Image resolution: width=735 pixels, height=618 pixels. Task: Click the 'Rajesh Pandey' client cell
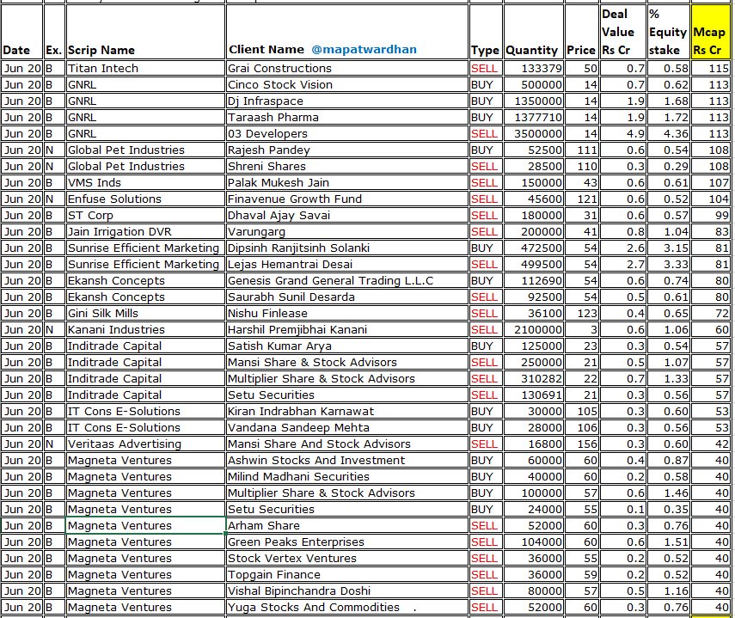coord(347,150)
